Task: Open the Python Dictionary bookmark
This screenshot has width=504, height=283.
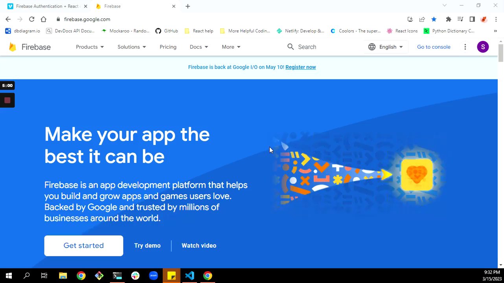Action: pyautogui.click(x=449, y=31)
